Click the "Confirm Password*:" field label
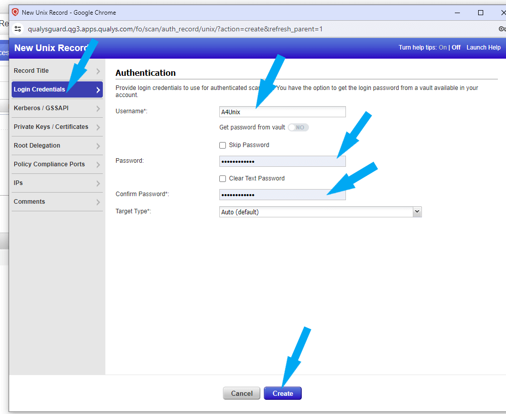This screenshot has width=506, height=414. coord(142,194)
